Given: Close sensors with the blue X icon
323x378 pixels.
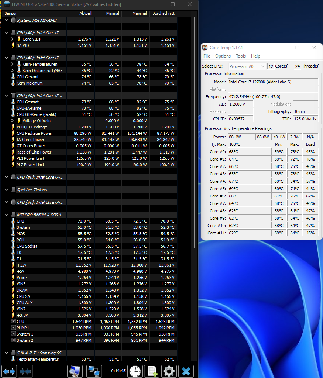Looking at the screenshot, I should tap(186, 371).
